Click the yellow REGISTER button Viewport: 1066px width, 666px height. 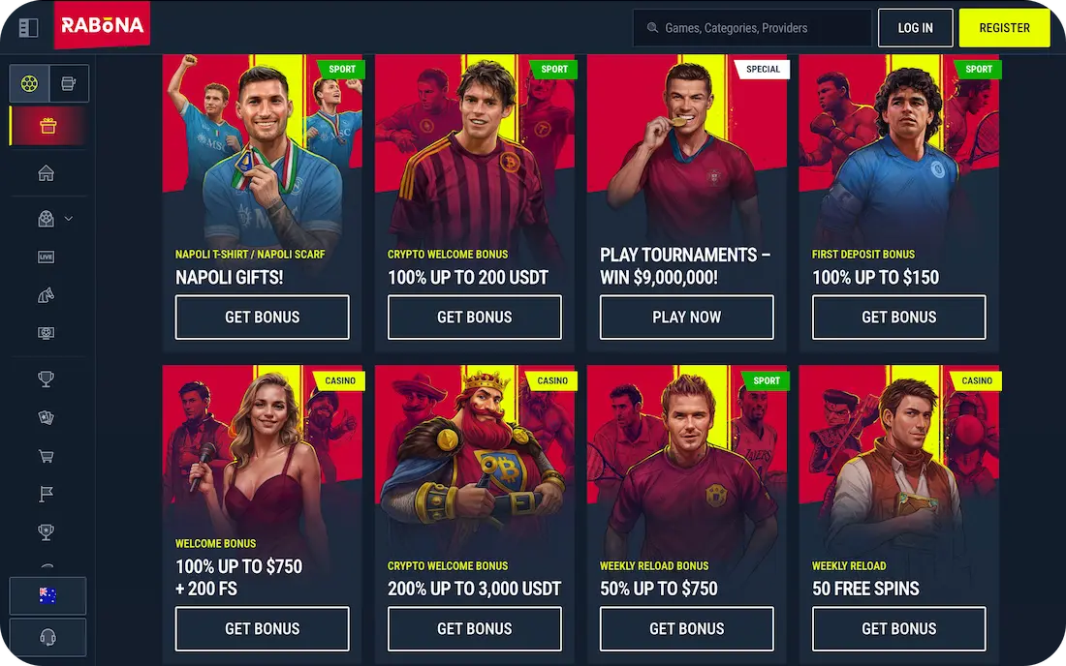coord(1004,28)
